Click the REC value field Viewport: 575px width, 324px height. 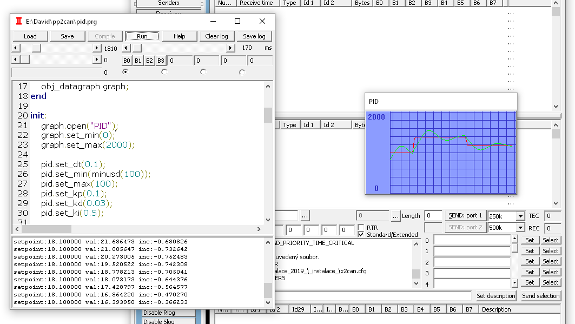point(553,228)
